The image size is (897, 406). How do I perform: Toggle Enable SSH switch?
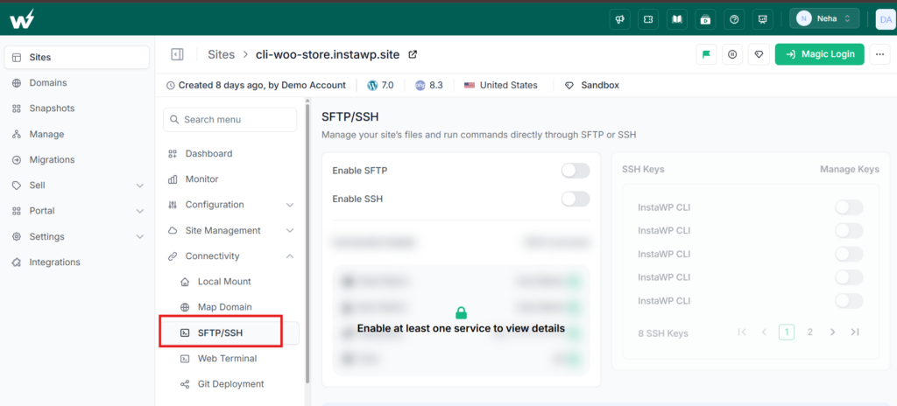(575, 199)
